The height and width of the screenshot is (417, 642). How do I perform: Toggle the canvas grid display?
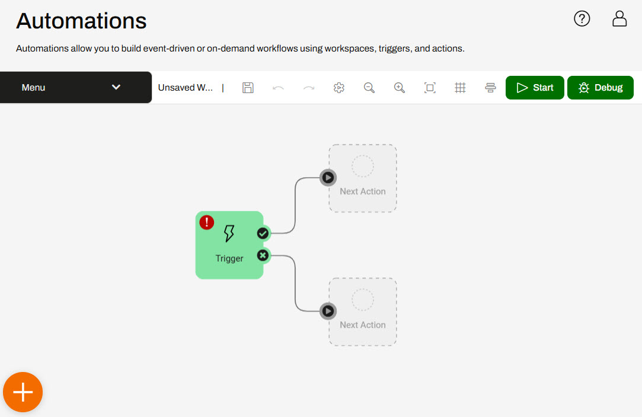460,88
